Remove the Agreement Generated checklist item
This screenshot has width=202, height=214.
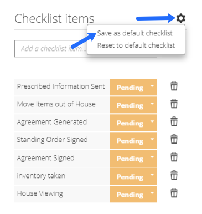tap(174, 121)
